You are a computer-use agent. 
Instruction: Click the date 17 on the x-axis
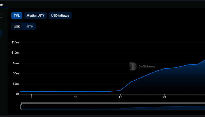pos(120,97)
